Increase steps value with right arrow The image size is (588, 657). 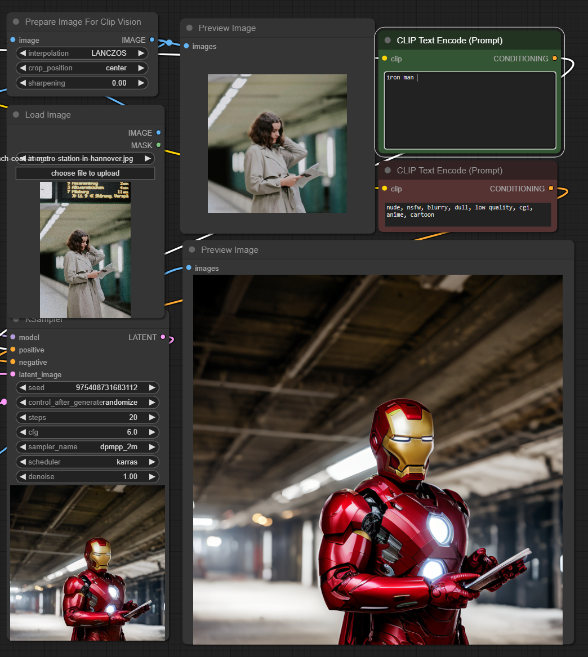152,418
